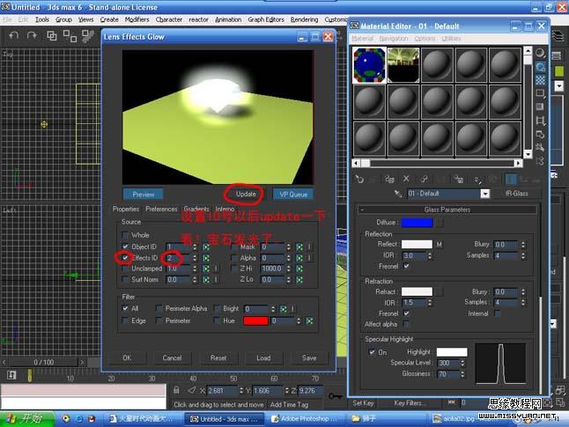The height and width of the screenshot is (427, 569).
Task: Pick material from object eyedropper icon
Action: point(398,194)
